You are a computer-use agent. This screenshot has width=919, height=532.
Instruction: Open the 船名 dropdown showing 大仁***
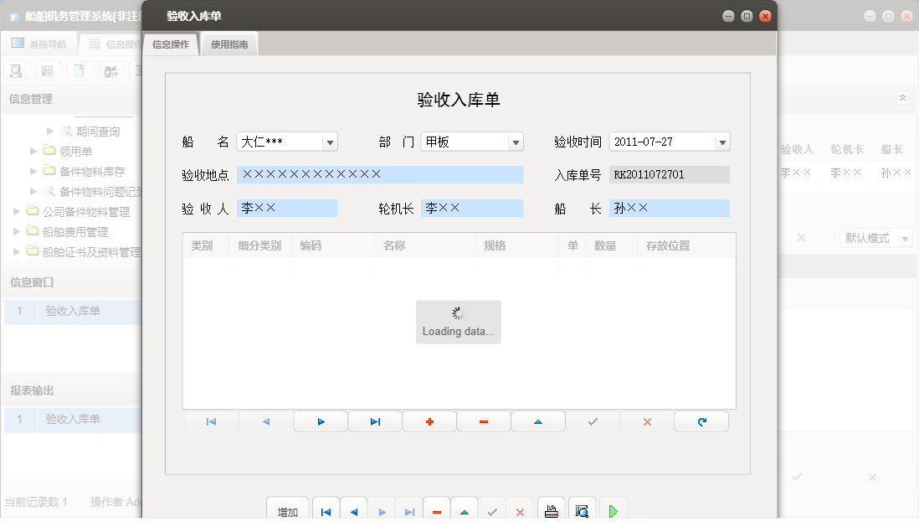(x=330, y=142)
